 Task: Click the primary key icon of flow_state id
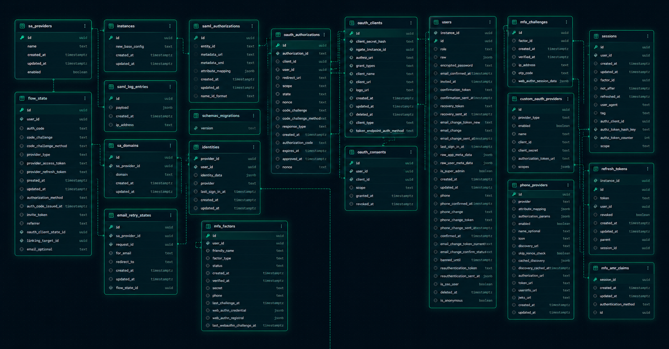[22, 110]
